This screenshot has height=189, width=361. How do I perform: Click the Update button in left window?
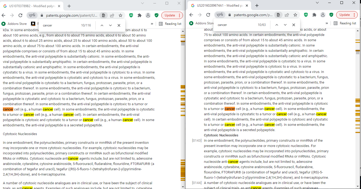point(172,15)
